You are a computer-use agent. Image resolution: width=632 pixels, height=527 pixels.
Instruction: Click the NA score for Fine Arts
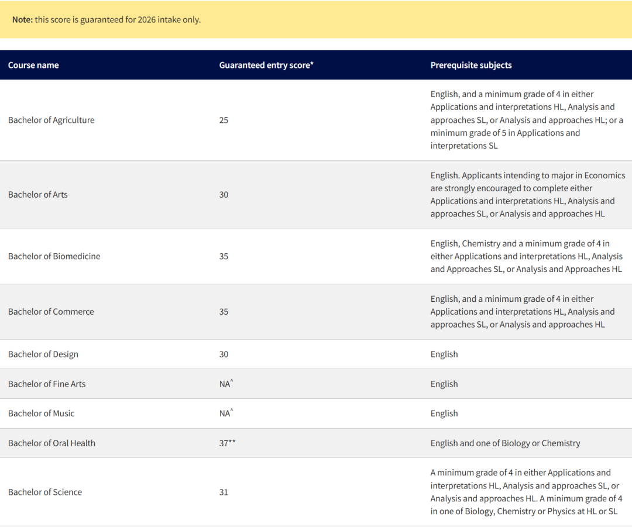pos(225,384)
